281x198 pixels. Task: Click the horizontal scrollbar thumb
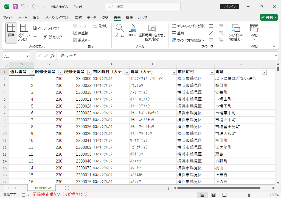pyautogui.click(x=219, y=188)
